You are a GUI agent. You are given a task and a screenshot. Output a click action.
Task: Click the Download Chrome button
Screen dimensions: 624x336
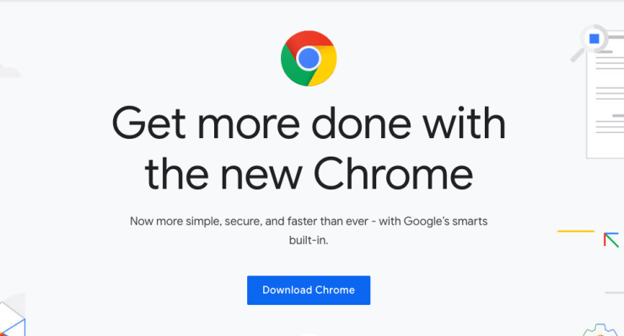pos(309,291)
